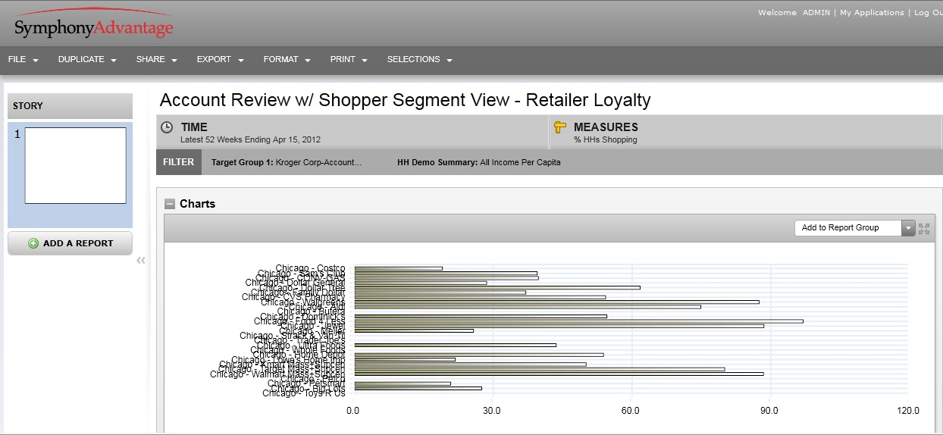
Task: Collapse the Charts section
Action: pyautogui.click(x=170, y=204)
